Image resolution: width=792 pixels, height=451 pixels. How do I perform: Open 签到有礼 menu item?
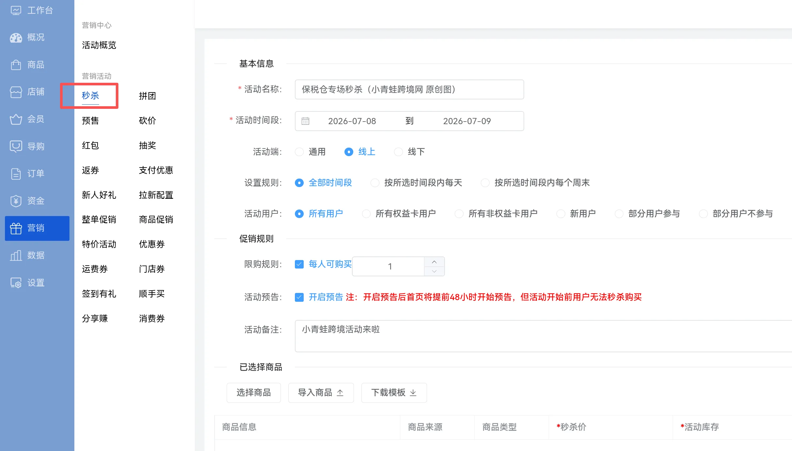click(99, 294)
